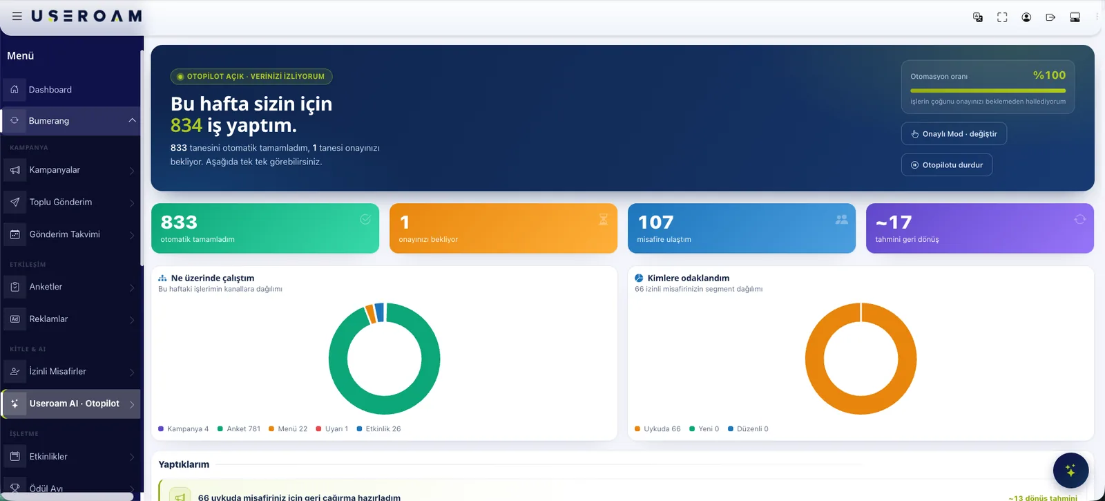Expand the Etkinlikler submenu arrow
Image resolution: width=1105 pixels, height=501 pixels.
point(132,457)
